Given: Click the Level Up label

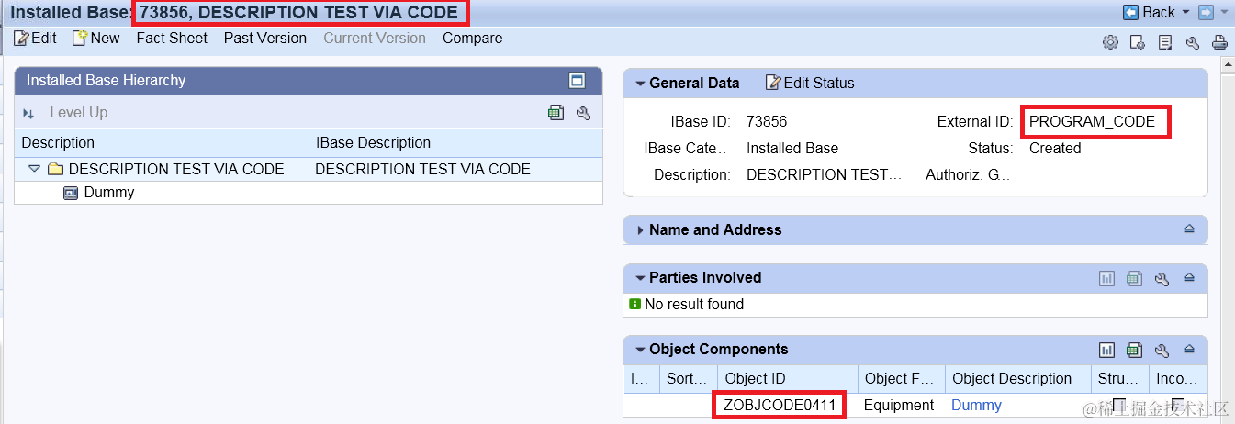Looking at the screenshot, I should coord(78,113).
